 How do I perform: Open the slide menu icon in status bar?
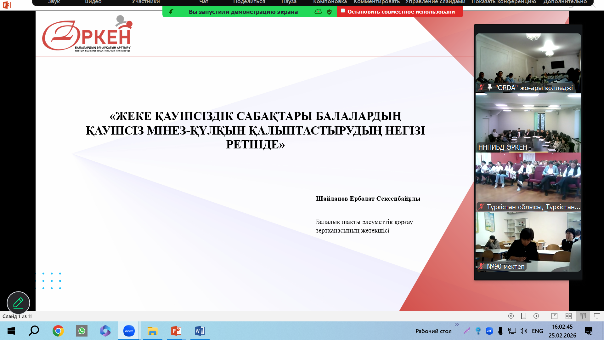tap(523, 316)
